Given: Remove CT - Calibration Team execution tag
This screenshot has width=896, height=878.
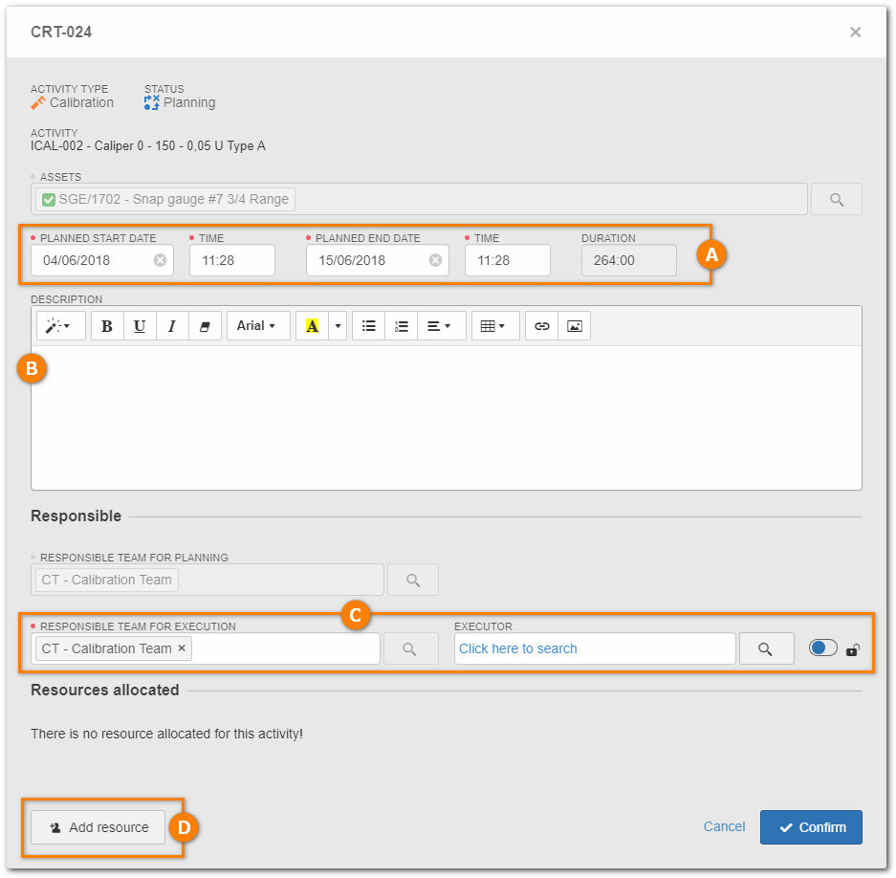Looking at the screenshot, I should (182, 648).
